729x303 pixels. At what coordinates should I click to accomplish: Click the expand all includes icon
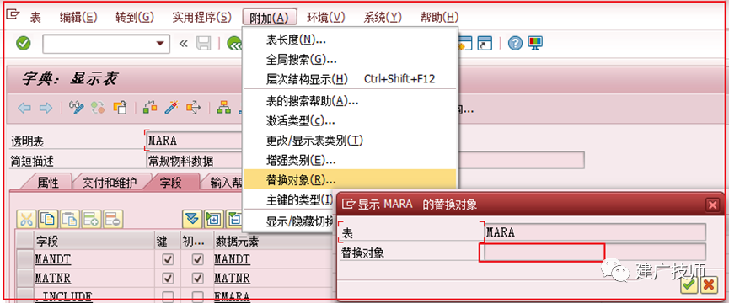pyautogui.click(x=214, y=219)
